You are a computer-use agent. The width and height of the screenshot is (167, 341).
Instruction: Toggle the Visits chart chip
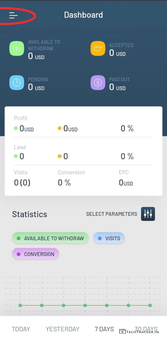[109, 238]
